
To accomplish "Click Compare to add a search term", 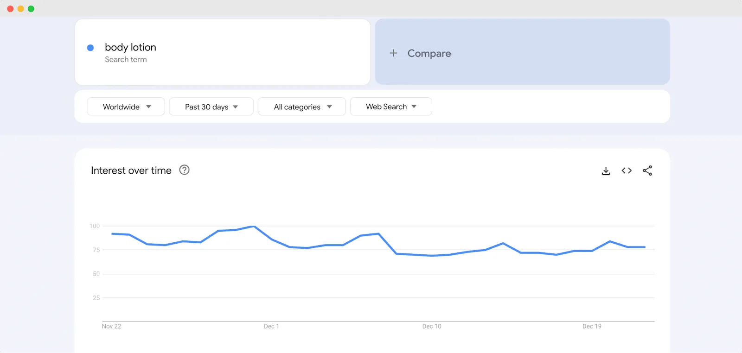I will click(522, 52).
